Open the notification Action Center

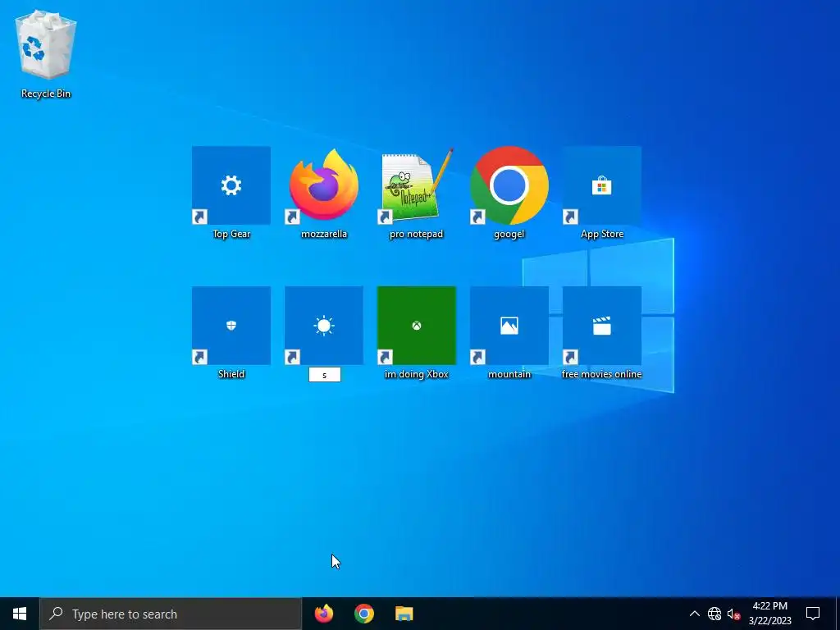813,614
